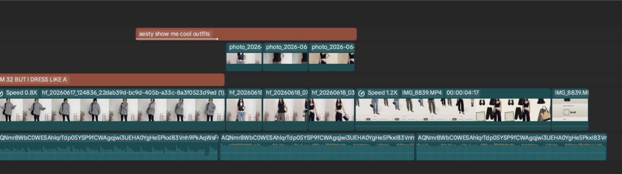Click the 'IMG_8839.MP4' file name label
Viewport: 622px width, 174px height.
(x=422, y=93)
